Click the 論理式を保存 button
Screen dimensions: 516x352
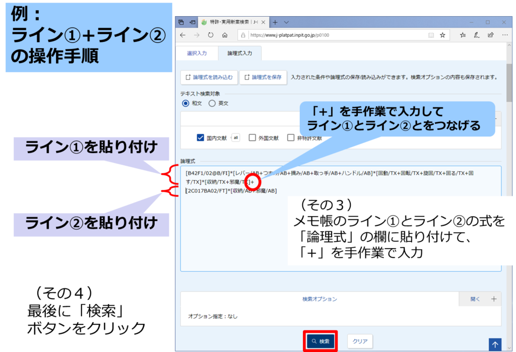click(263, 77)
